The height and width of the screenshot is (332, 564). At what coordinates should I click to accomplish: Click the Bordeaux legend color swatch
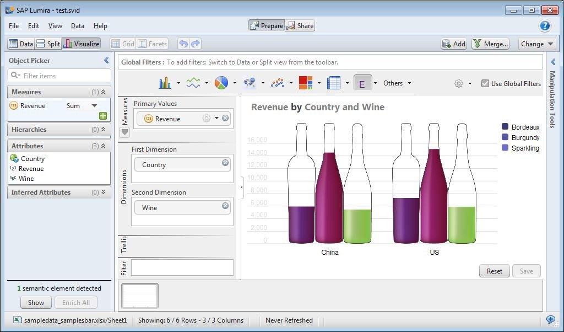(x=505, y=126)
